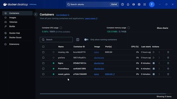Delete the grafana container

pos(168,58)
